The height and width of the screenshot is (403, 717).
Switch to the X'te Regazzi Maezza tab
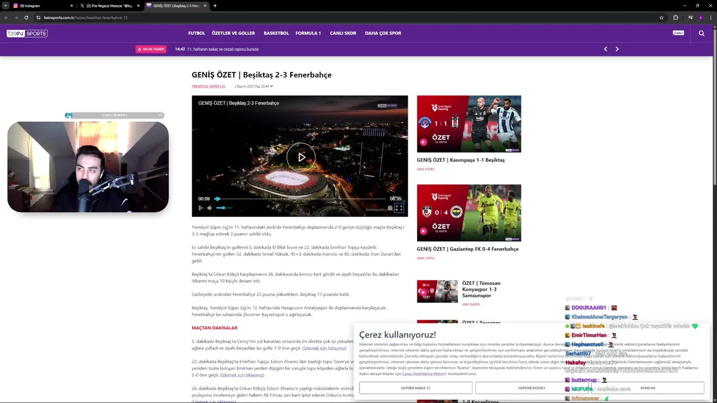point(109,6)
